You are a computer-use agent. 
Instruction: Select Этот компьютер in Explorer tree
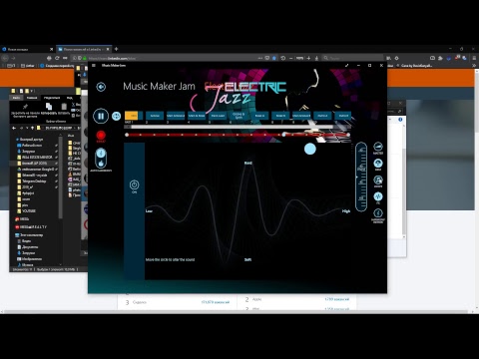(29, 235)
